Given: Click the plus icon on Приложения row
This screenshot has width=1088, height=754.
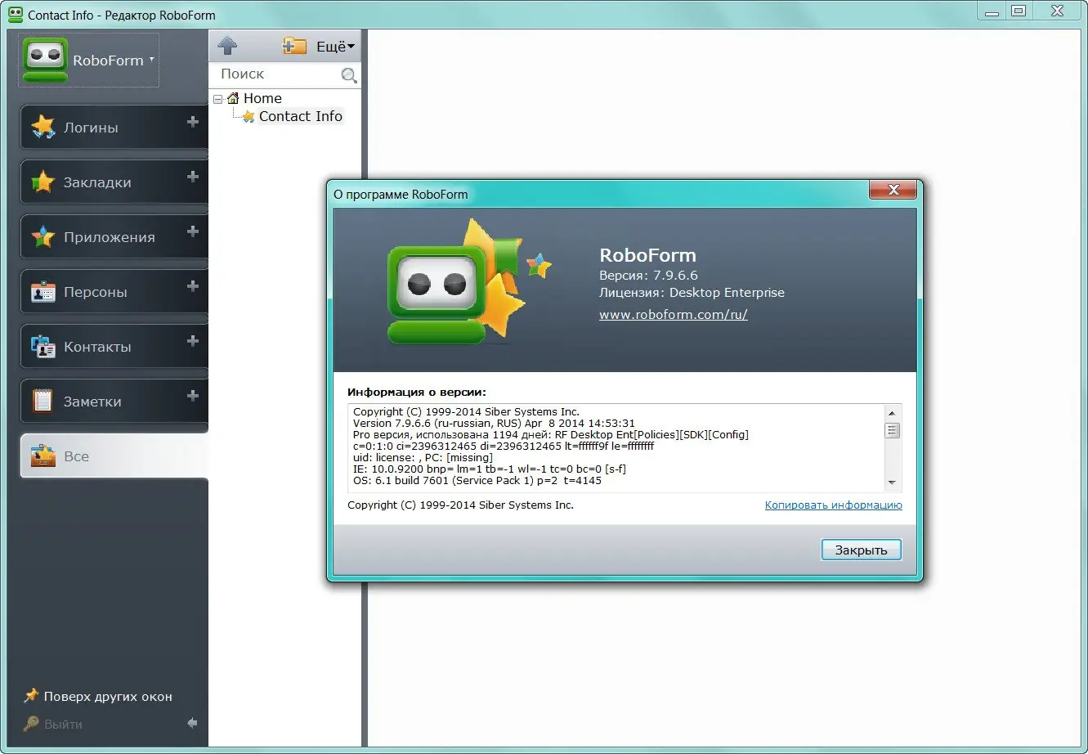Looking at the screenshot, I should [x=193, y=231].
